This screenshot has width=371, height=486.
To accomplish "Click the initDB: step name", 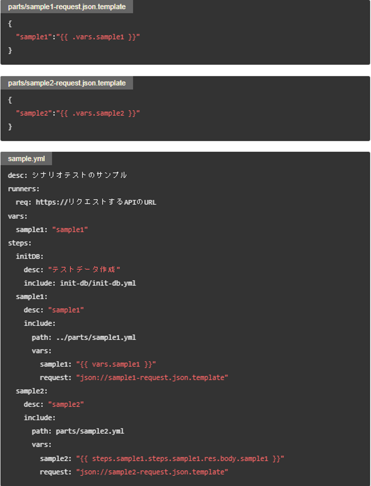I will [x=30, y=257].
